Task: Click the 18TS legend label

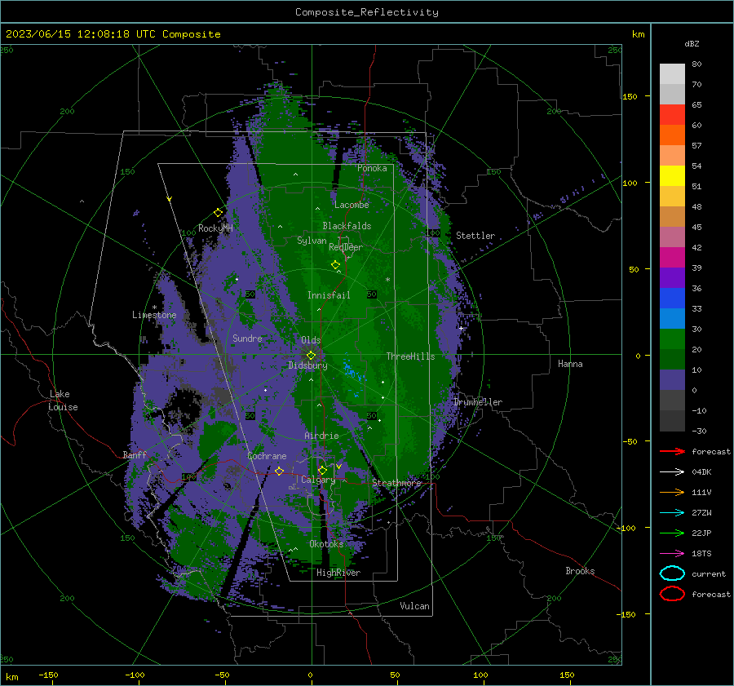Action: pyautogui.click(x=701, y=553)
